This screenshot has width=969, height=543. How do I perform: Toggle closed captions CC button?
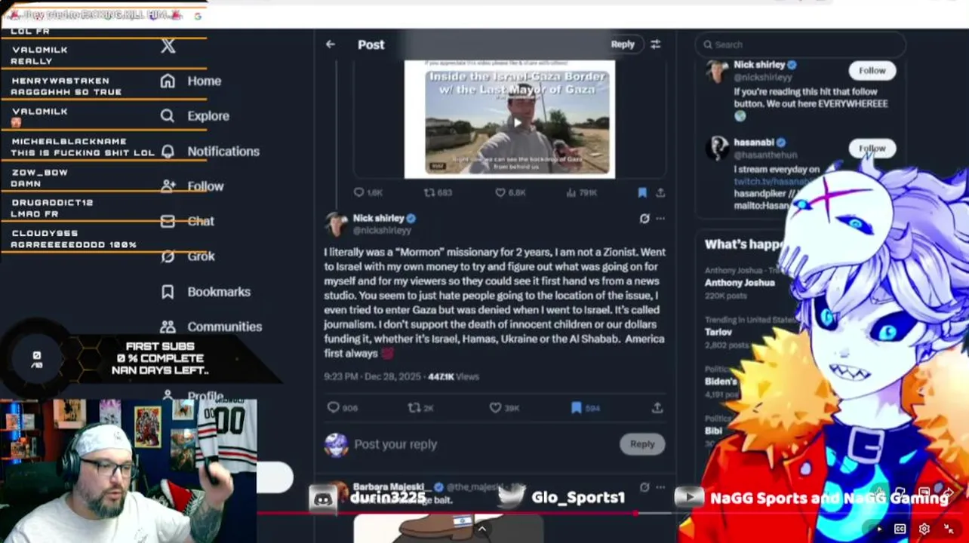(900, 529)
